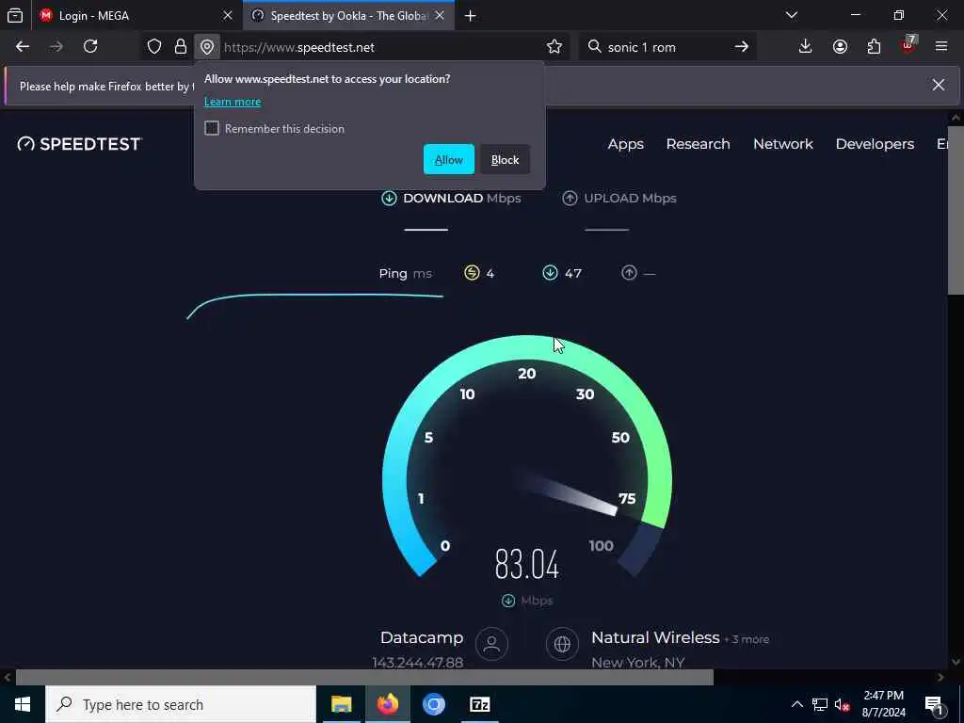The height and width of the screenshot is (723, 964).
Task: Click the sonic 1 rom search field
Action: pyautogui.click(x=667, y=47)
